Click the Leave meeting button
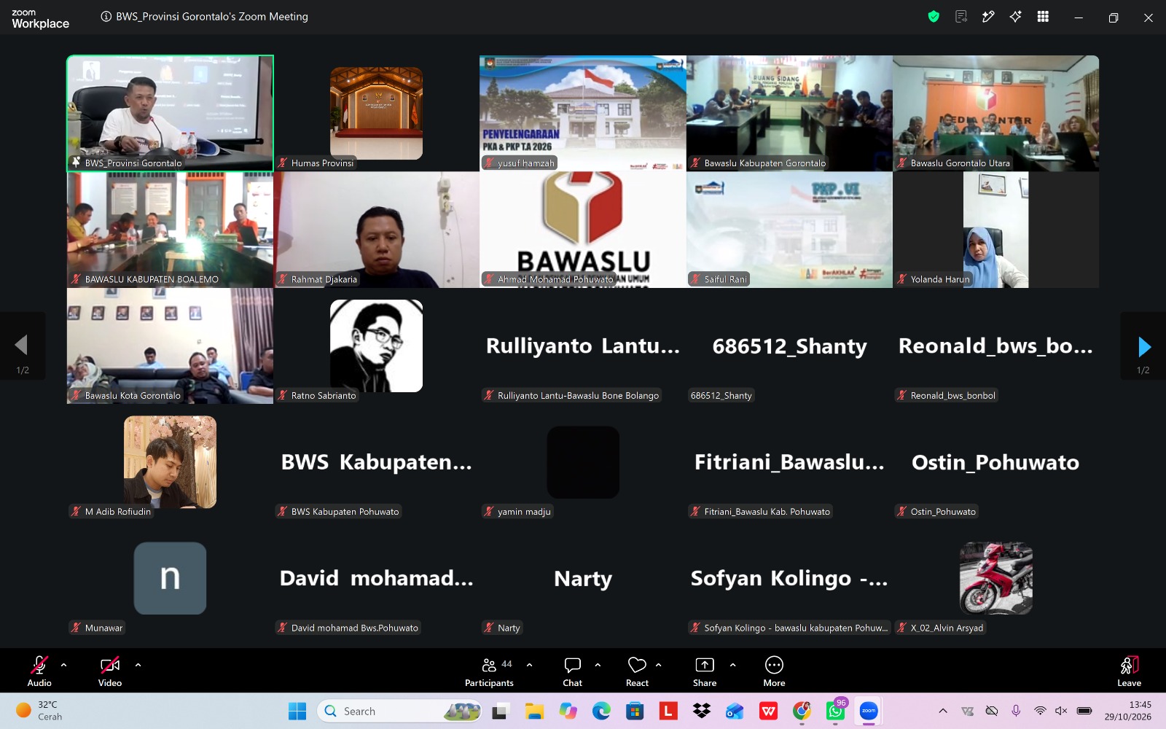Image resolution: width=1166 pixels, height=729 pixels. 1129,671
